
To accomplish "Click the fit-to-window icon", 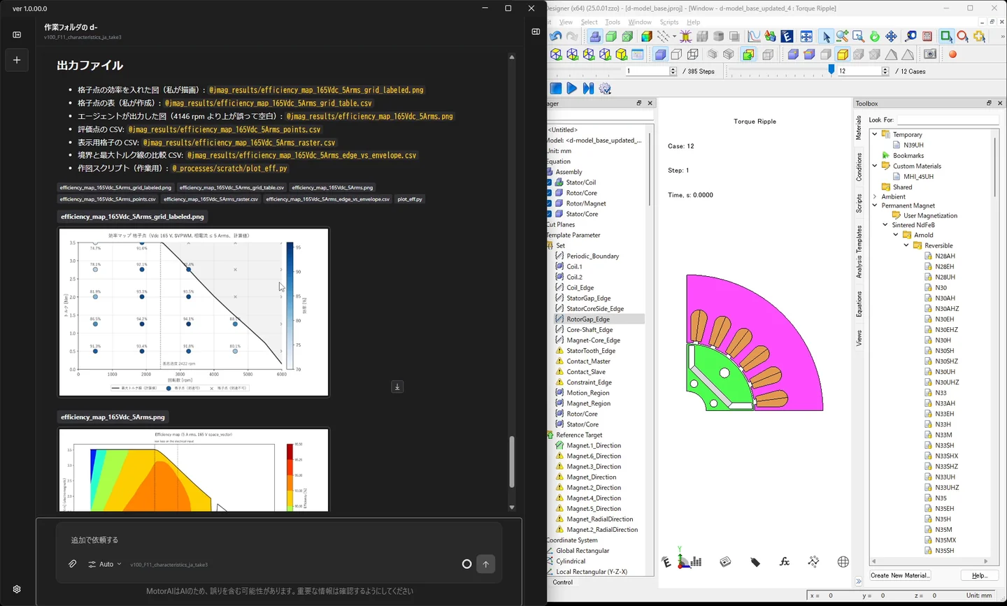I will 806,36.
